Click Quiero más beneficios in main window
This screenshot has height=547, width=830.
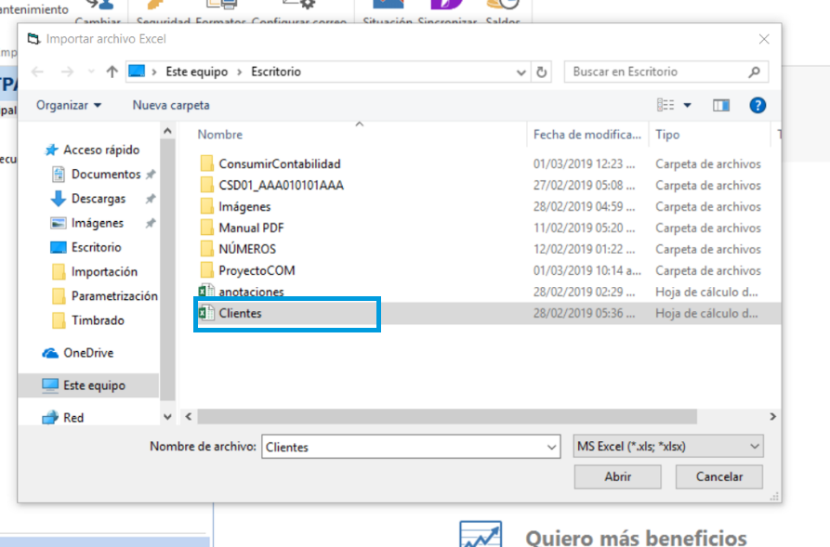click(636, 538)
